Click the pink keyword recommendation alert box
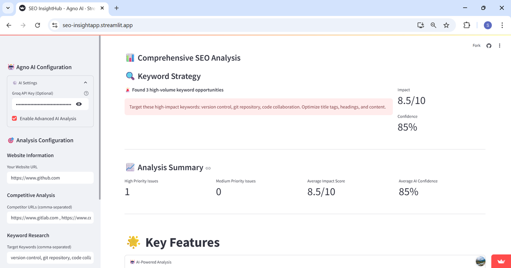511x268 pixels. pyautogui.click(x=259, y=107)
